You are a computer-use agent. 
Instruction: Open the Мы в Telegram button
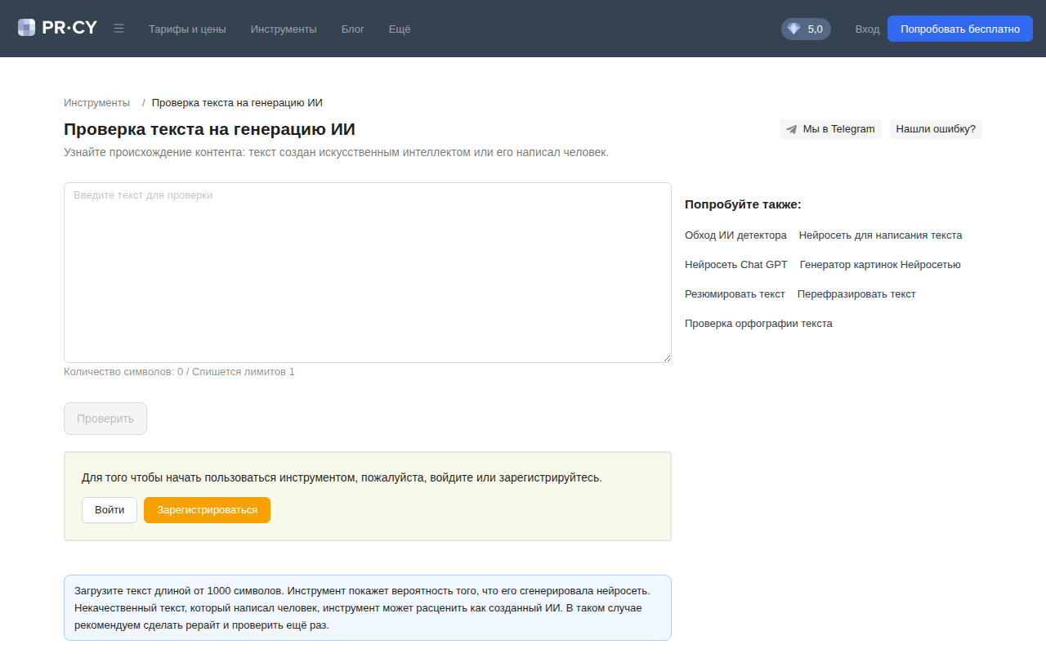[x=830, y=129]
